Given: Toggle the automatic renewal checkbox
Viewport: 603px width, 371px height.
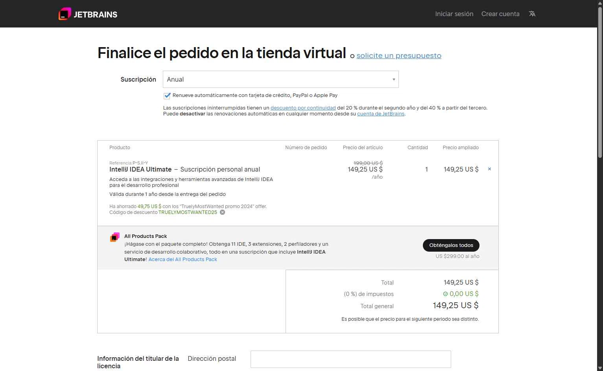Looking at the screenshot, I should [167, 95].
